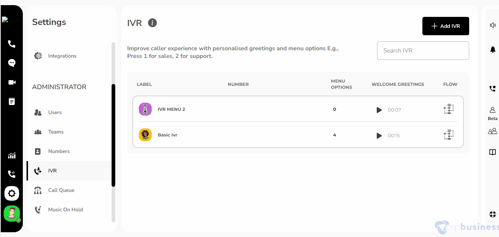Open the video meetings icon in sidebar
Image resolution: width=499 pixels, height=237 pixels.
pyautogui.click(x=12, y=82)
